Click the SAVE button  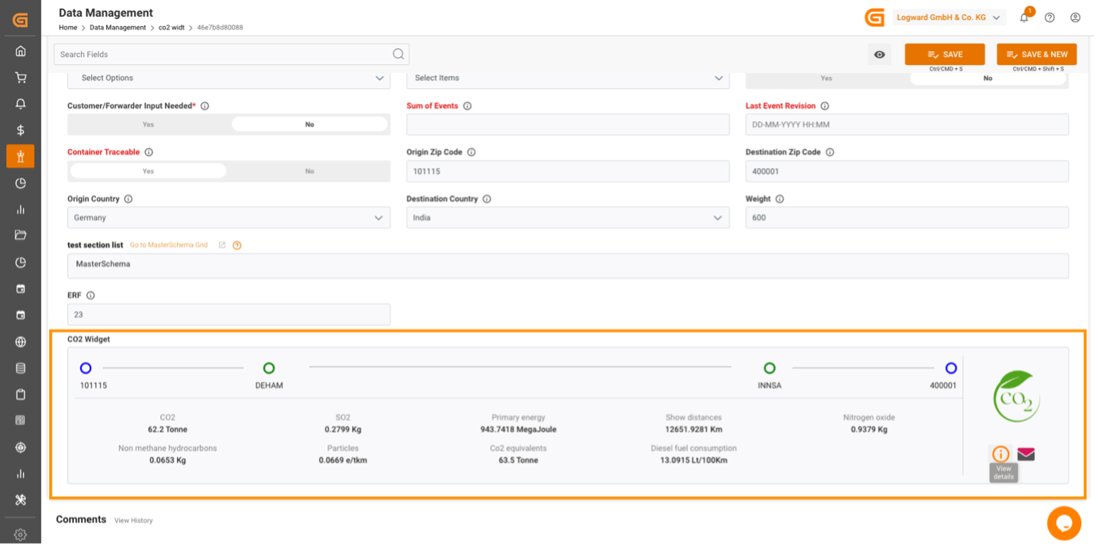click(945, 55)
